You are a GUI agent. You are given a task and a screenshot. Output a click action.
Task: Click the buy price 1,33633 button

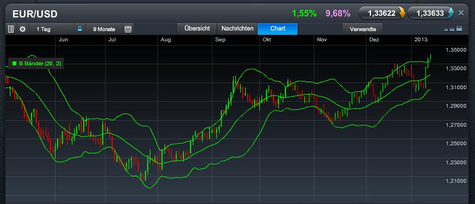pos(431,13)
